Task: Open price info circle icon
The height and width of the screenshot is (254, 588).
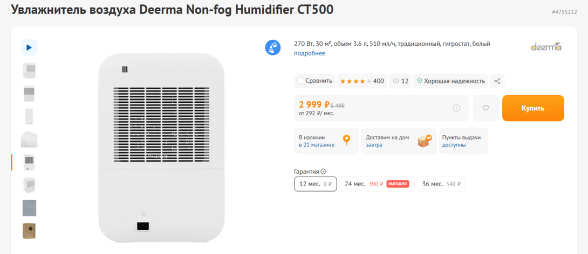Action: pos(457,108)
